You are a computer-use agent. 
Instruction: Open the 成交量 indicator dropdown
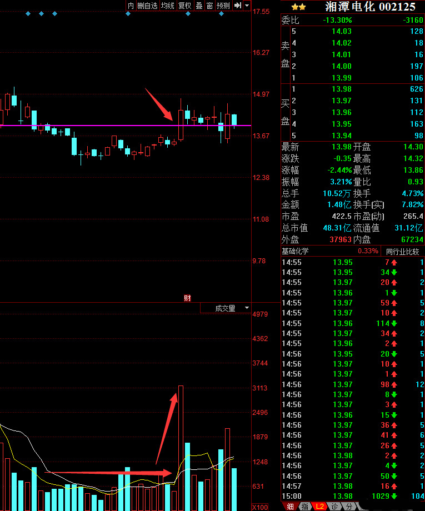pyautogui.click(x=226, y=308)
